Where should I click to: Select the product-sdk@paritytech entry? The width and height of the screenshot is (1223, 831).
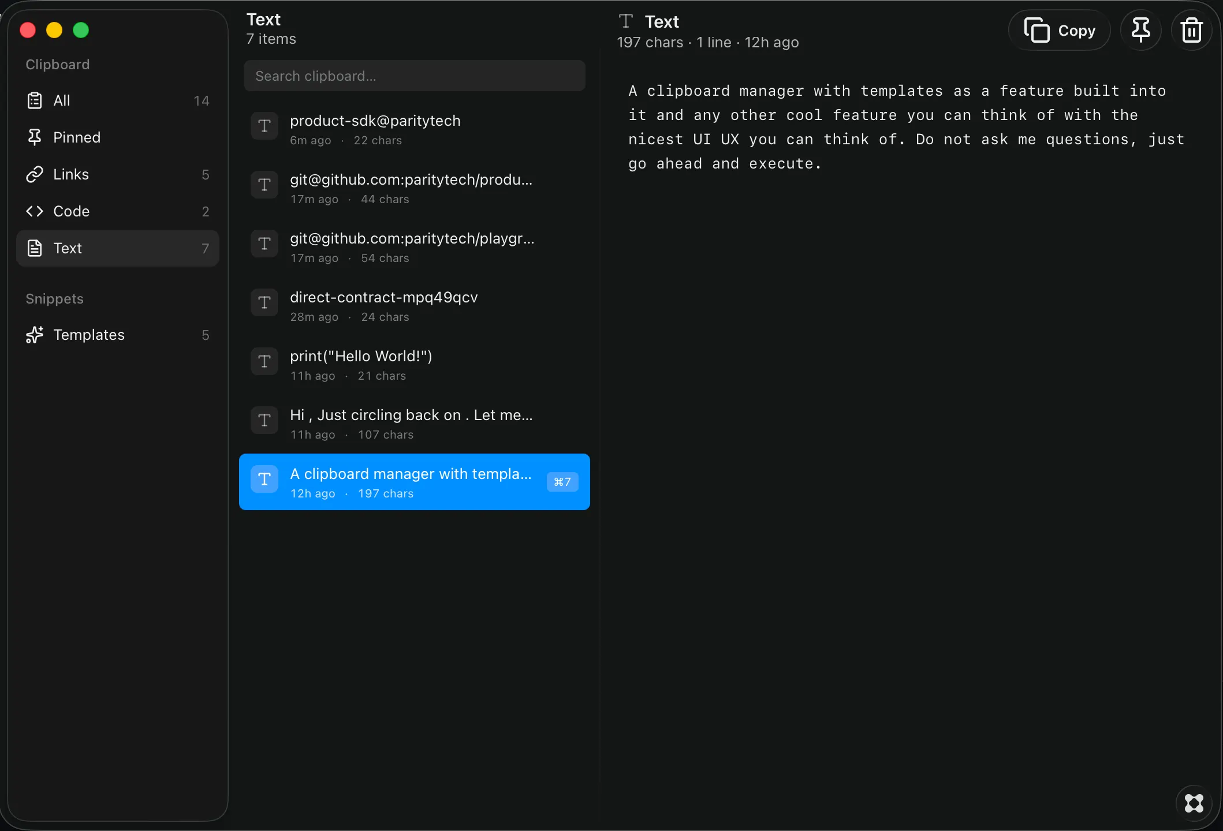point(415,130)
